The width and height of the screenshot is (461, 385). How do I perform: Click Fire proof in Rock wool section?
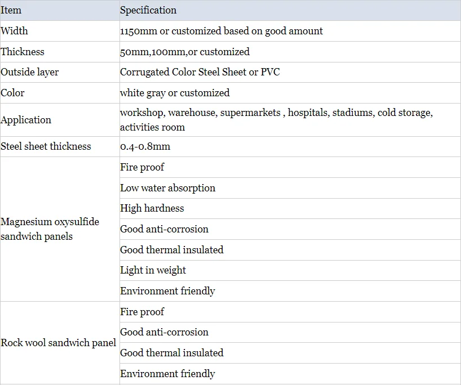(142, 312)
